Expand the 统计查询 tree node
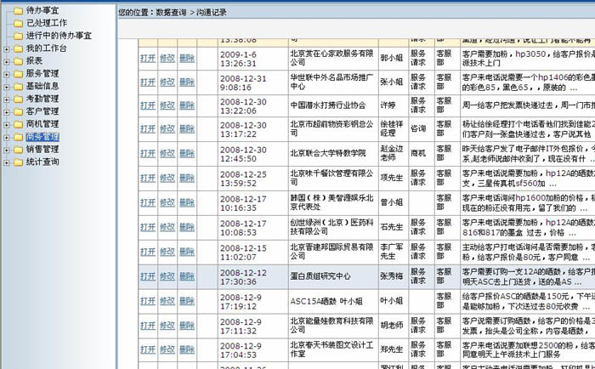595x369 pixels. point(7,162)
